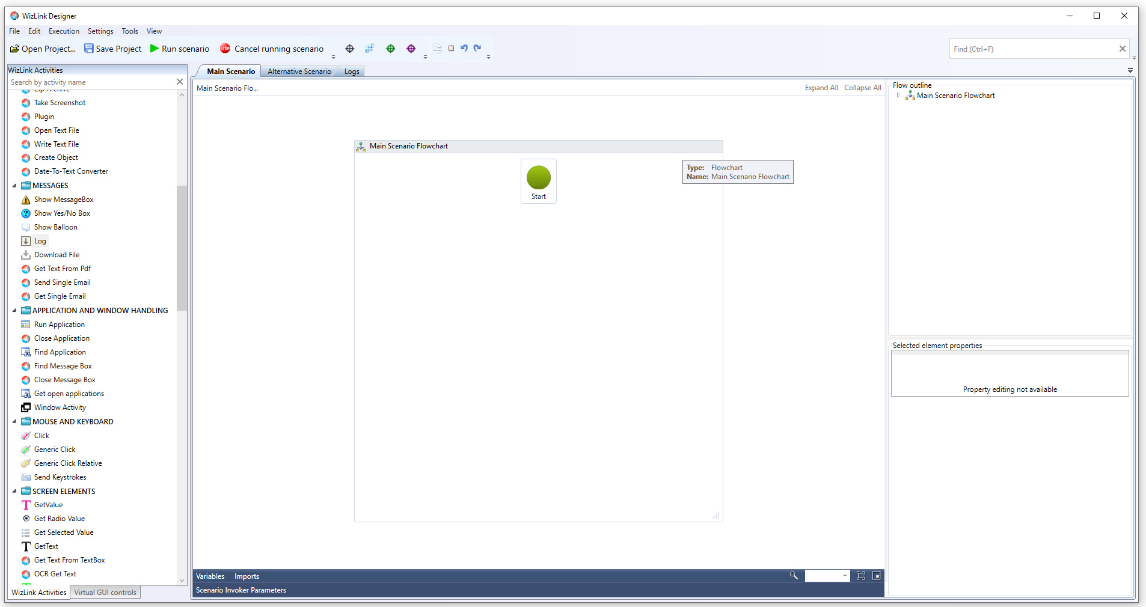Redo the action with the blue arrow
The height and width of the screenshot is (607, 1146).
pos(477,48)
